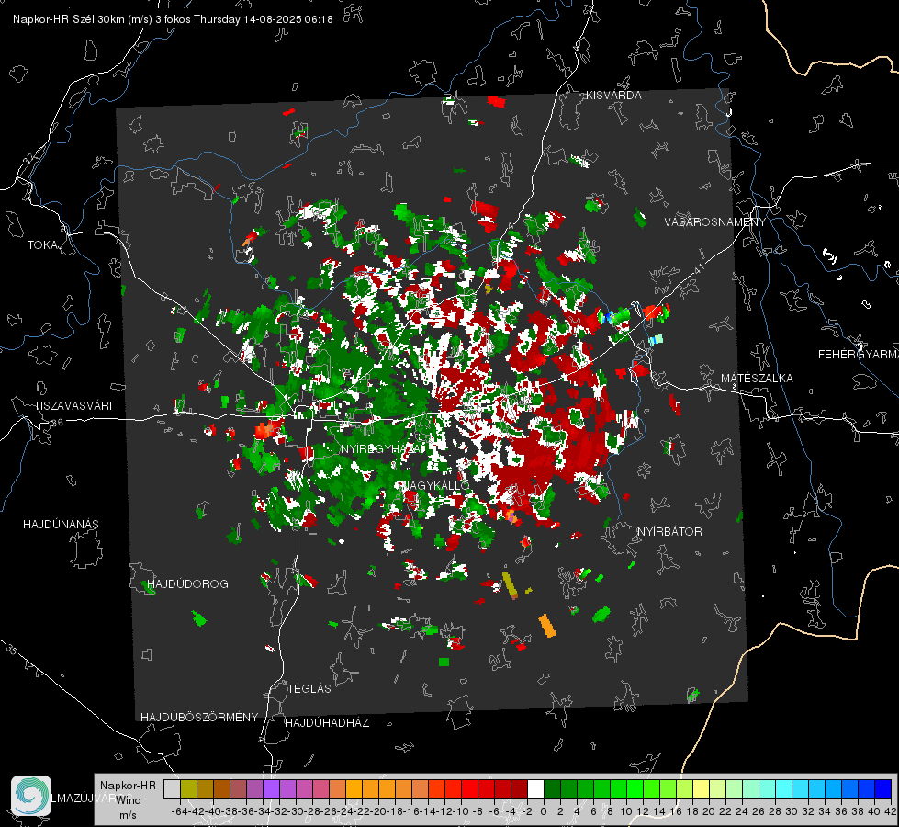Click the legend value label 42
Viewport: 899px width, 827px height.
(890, 811)
